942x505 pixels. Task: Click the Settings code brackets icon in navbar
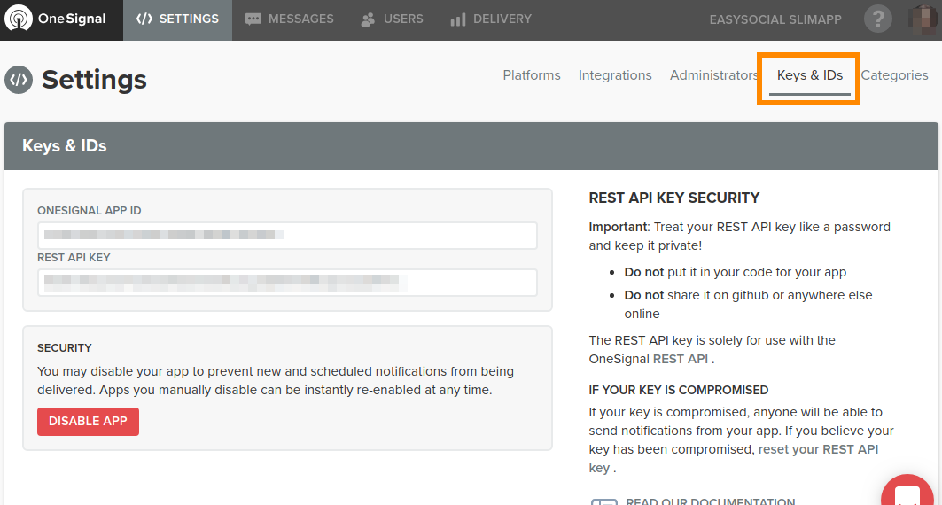click(144, 19)
